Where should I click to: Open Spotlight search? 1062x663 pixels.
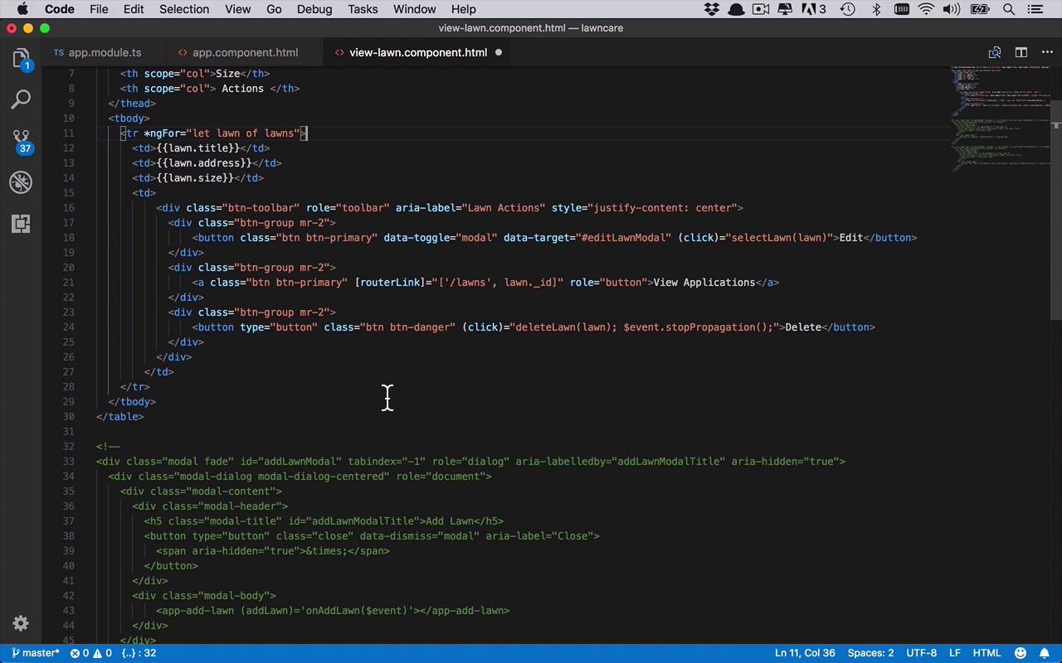tap(1009, 9)
